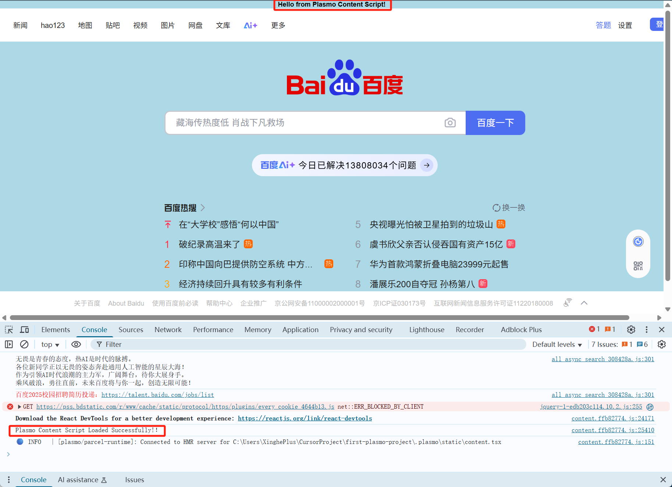Switch to the Sources tab
The image size is (672, 487).
click(131, 330)
